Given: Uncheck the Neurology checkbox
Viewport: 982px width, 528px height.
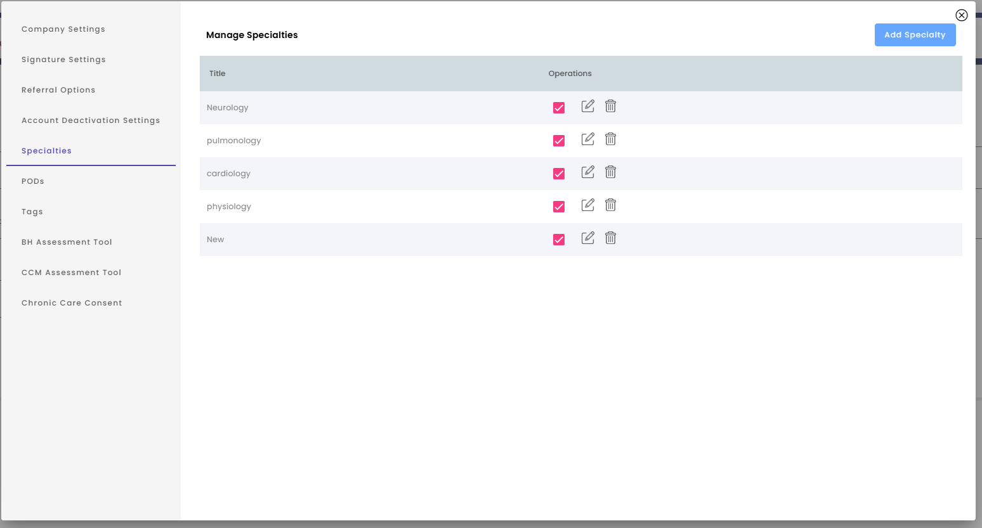Looking at the screenshot, I should 559,108.
